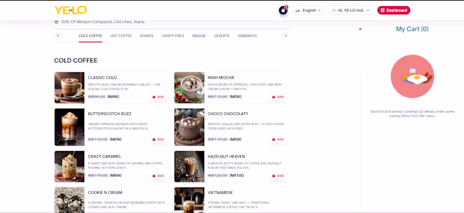Click the Hazelnut Heaven INR100 price
The width and height of the screenshot is (464, 213).
tap(237, 175)
